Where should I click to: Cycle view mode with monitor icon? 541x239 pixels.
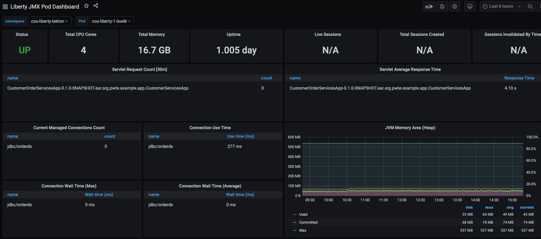pyautogui.click(x=470, y=6)
